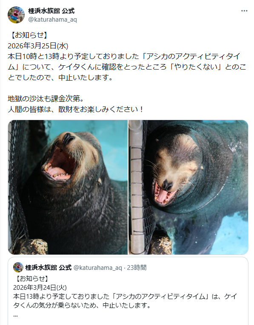This screenshot has height=325, width=254.
Task: Click 2026年3月24日(火) date in quoted tweet
Action: (40, 288)
